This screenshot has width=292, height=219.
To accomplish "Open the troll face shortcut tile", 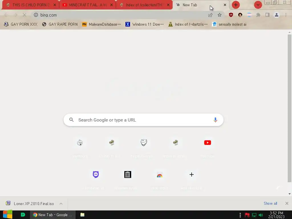I will [x=144, y=143].
